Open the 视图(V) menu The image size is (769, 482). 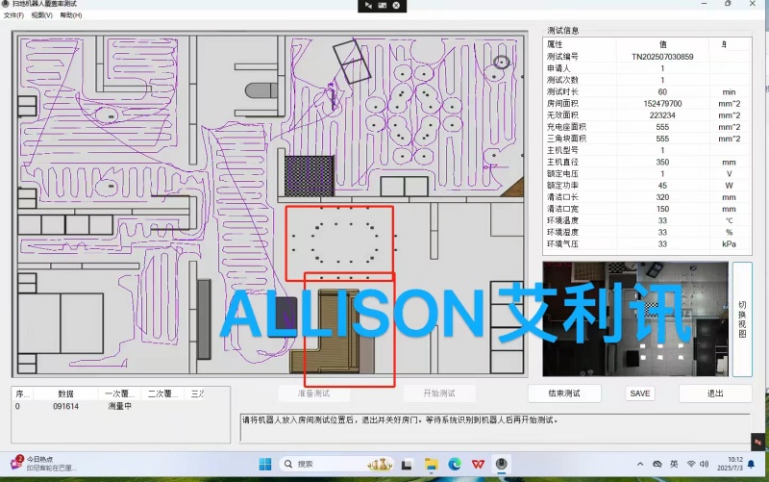pyautogui.click(x=41, y=15)
